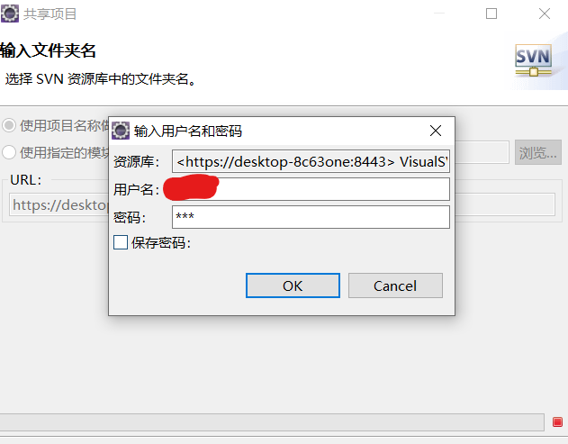Click the URL text field behind dialog
568x444 pixels.
click(x=282, y=204)
